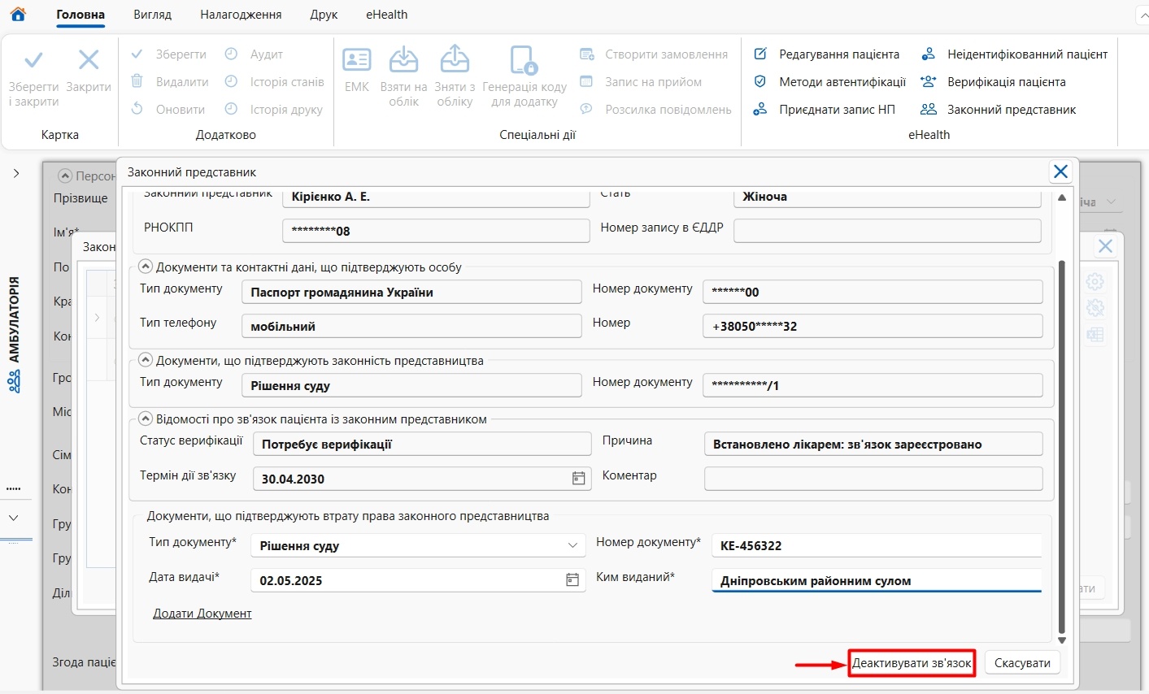Image resolution: width=1149 pixels, height=694 pixels.
Task: Click the Home icon in the ribbon
Action: [17, 15]
